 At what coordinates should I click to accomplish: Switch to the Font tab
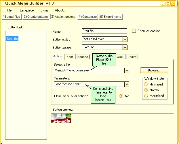click(70, 57)
